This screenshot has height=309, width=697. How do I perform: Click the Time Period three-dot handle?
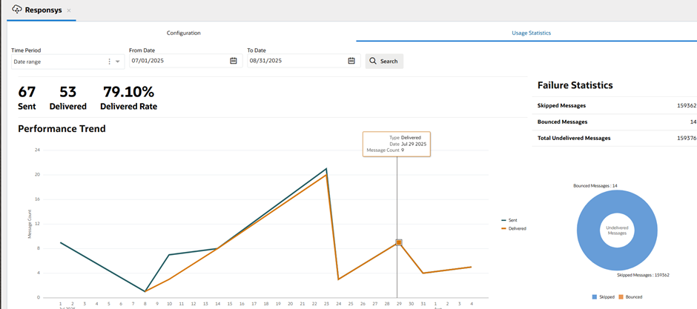click(109, 62)
